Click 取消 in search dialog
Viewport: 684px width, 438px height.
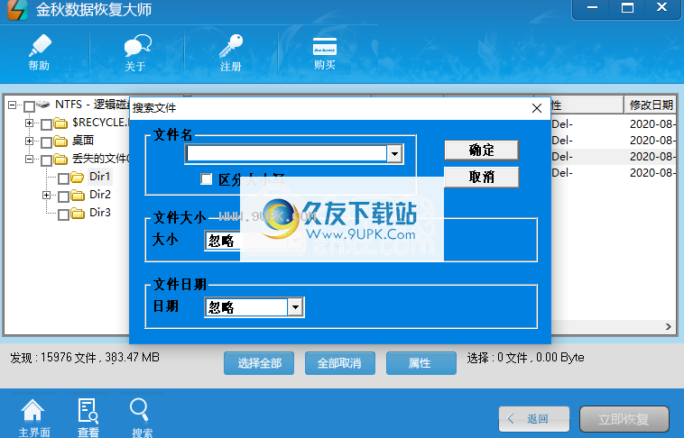(x=482, y=177)
